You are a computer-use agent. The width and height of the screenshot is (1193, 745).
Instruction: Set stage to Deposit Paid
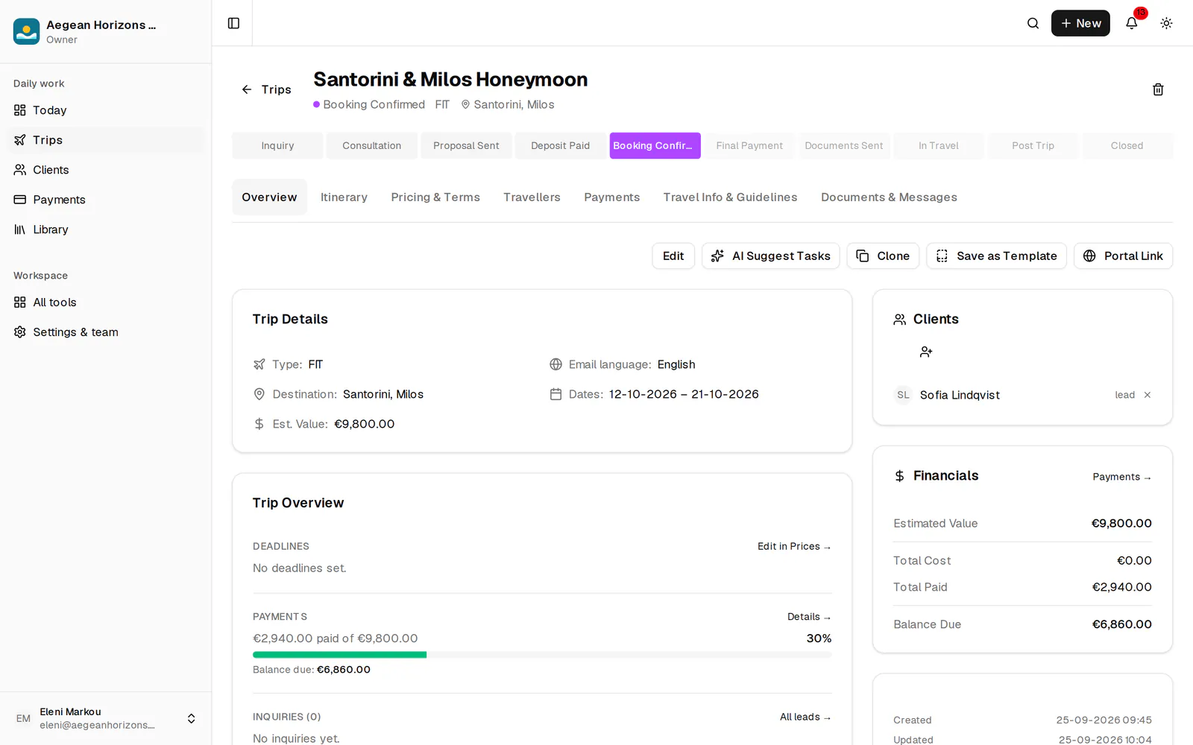click(561, 145)
